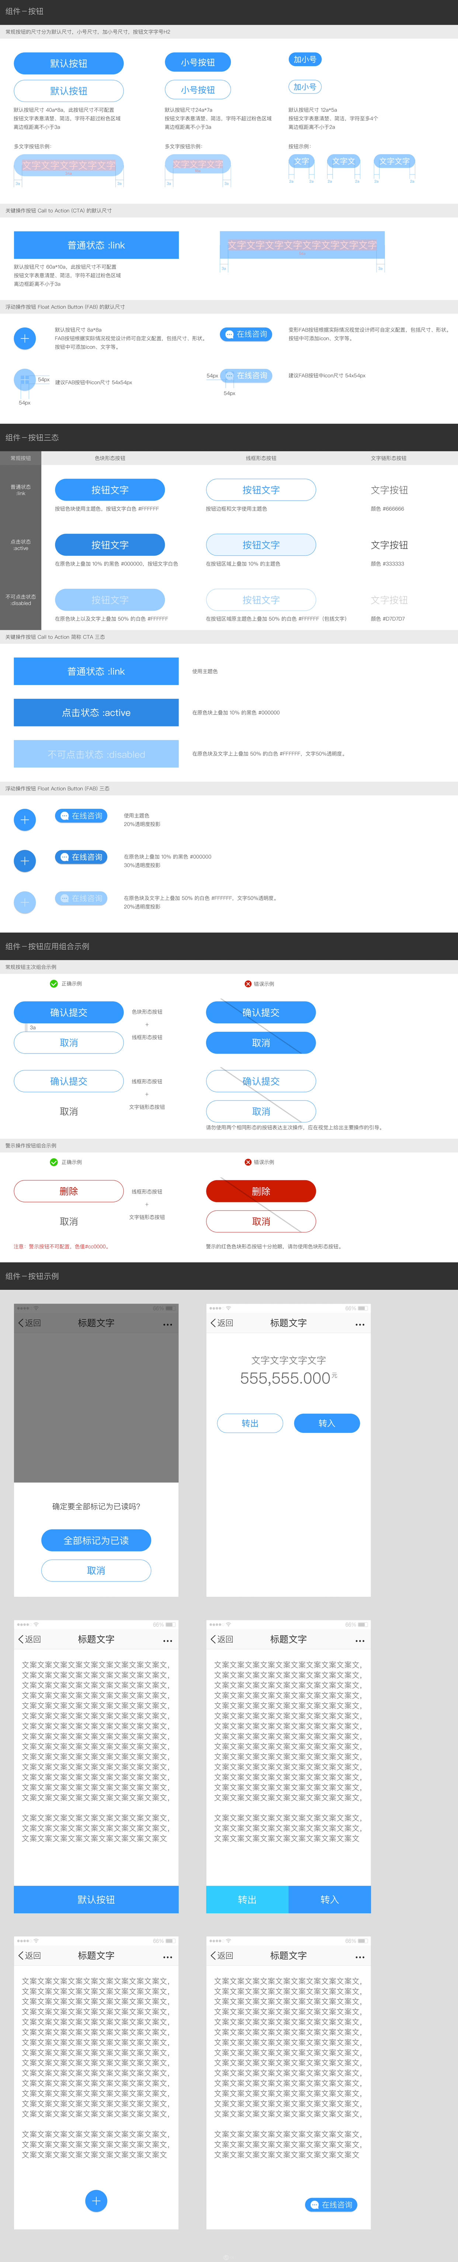
Task: Tap the plus FAB beside the 8a*8a size note
Action: pyautogui.click(x=25, y=338)
